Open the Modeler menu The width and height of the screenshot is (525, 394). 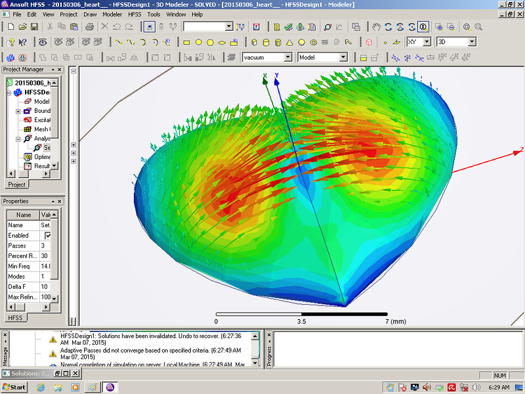click(112, 14)
